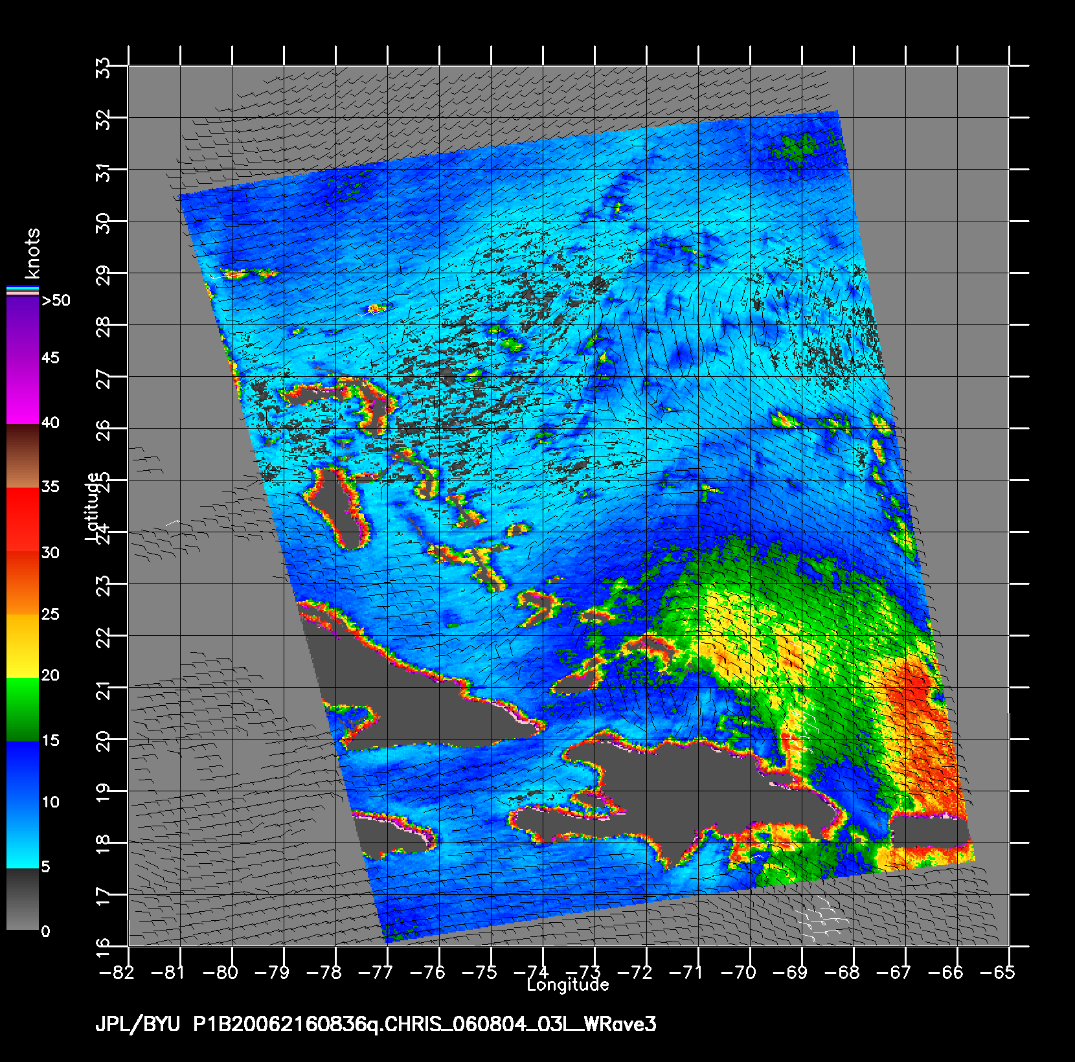Click the '45' color scale label

point(51,358)
